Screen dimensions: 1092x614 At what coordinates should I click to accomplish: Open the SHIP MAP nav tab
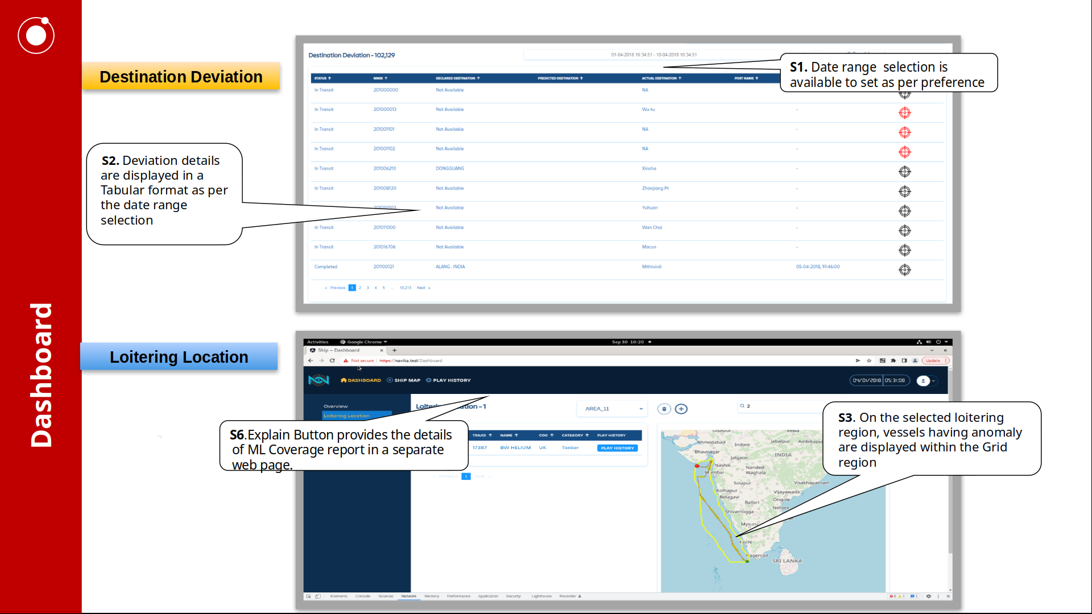(404, 380)
